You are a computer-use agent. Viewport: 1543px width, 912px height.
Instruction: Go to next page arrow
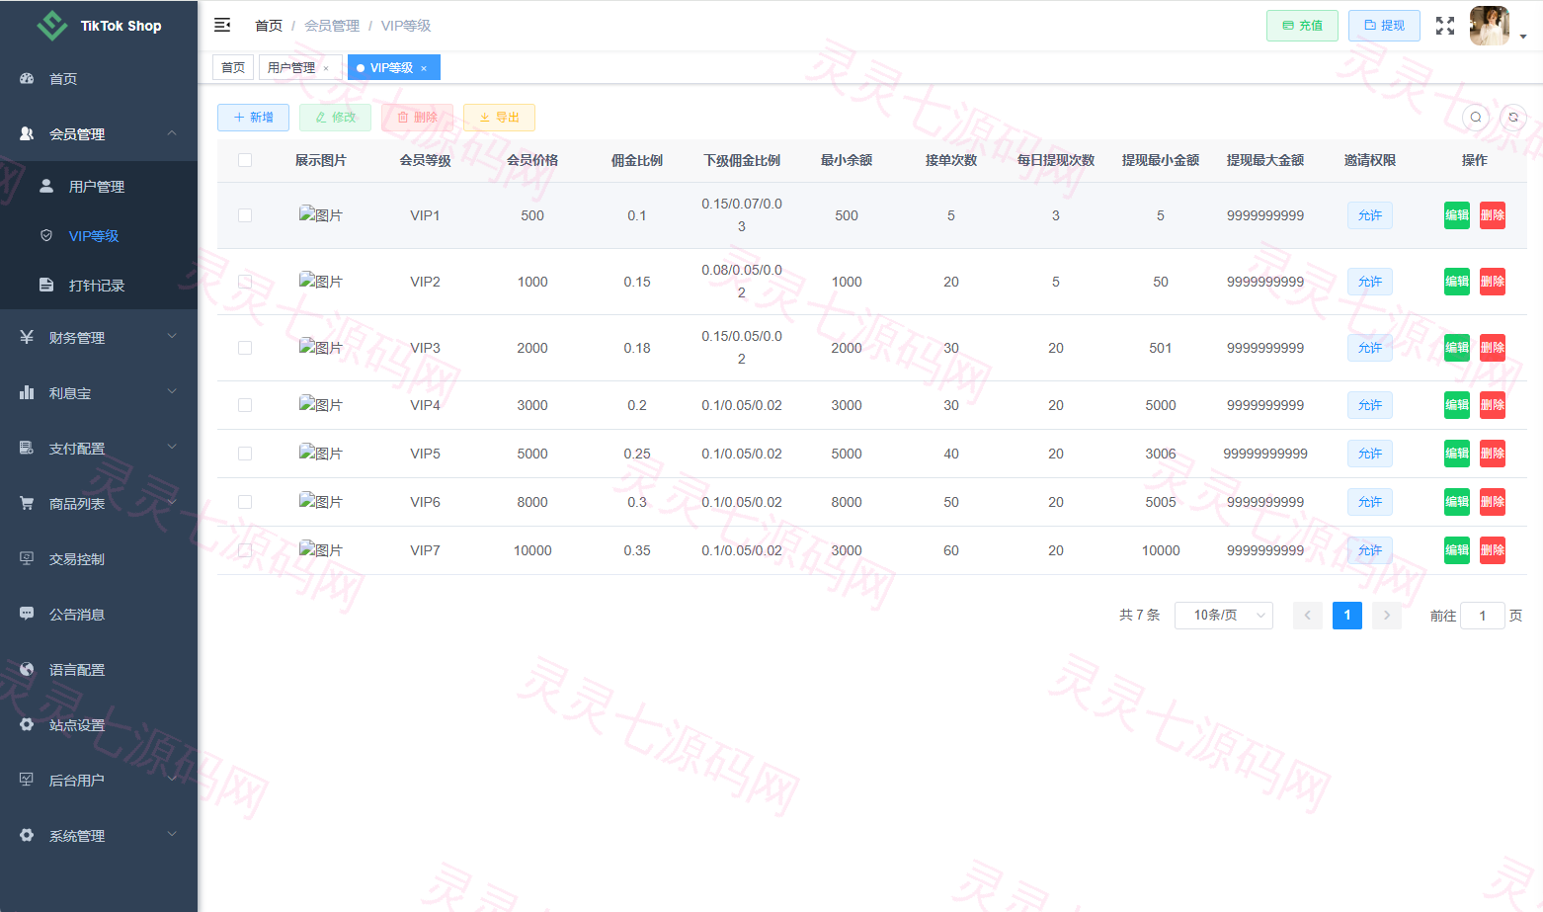(1387, 616)
